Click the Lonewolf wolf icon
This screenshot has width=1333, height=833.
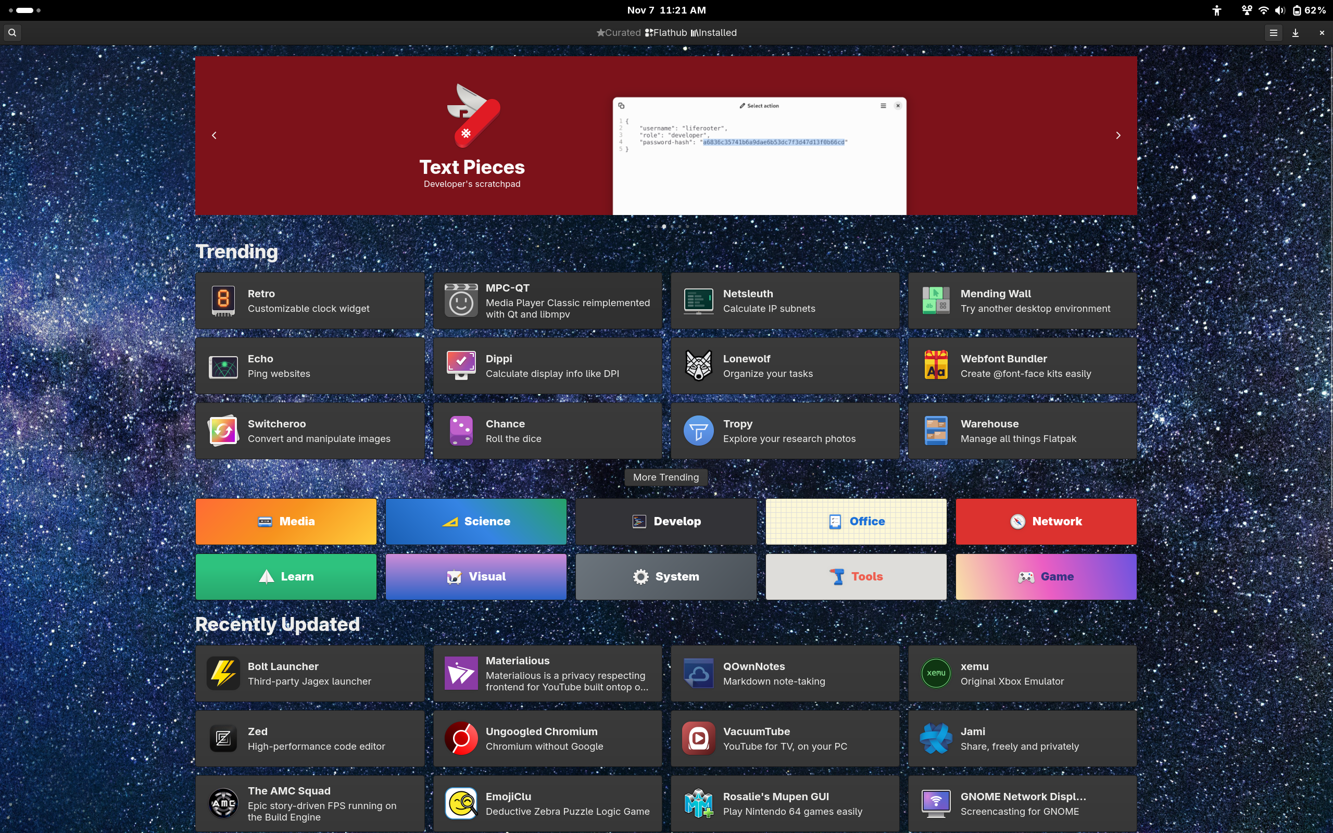point(698,366)
